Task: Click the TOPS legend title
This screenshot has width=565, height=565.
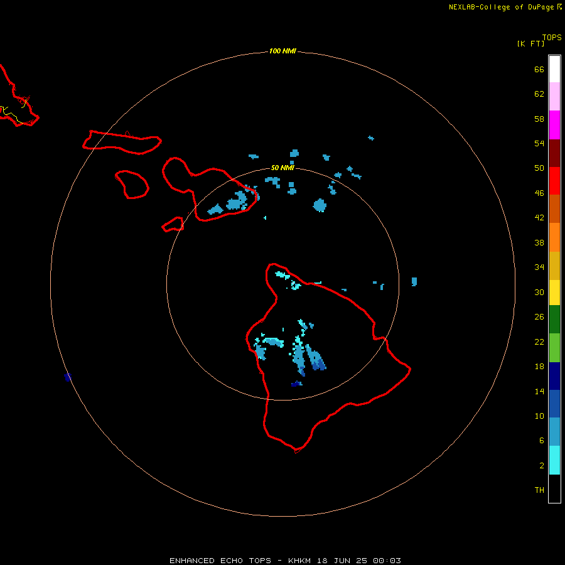Action: tap(552, 37)
